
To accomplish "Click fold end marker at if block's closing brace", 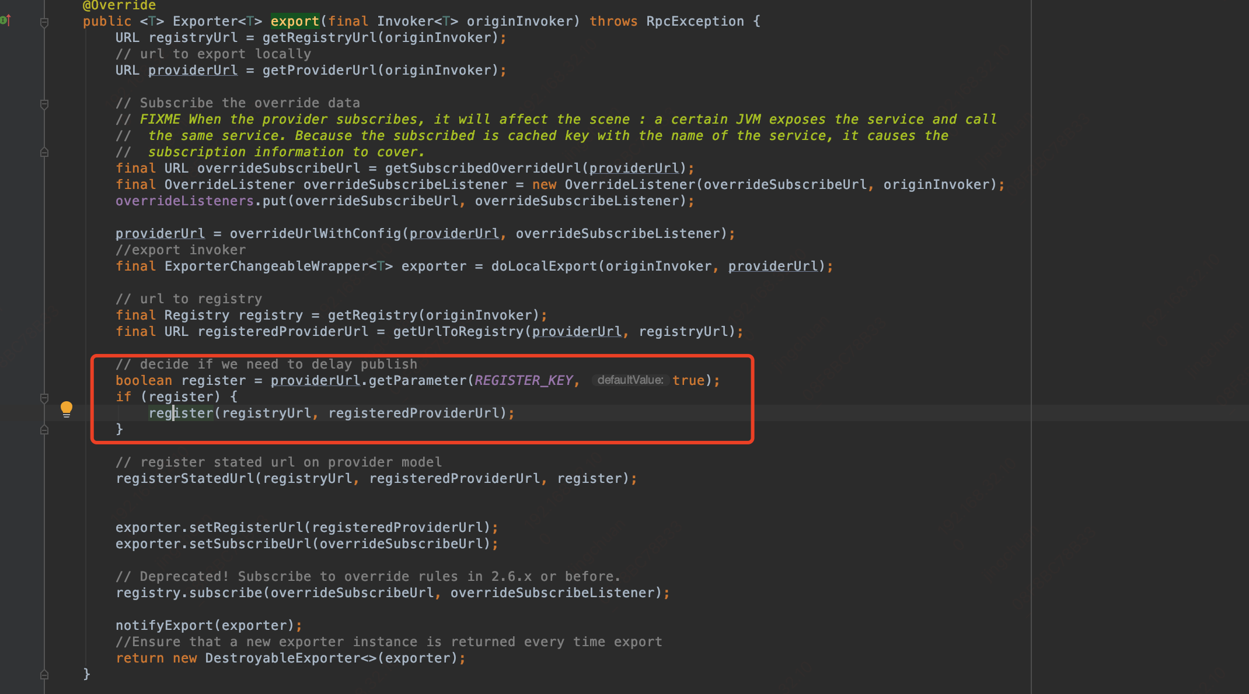I will point(44,430).
